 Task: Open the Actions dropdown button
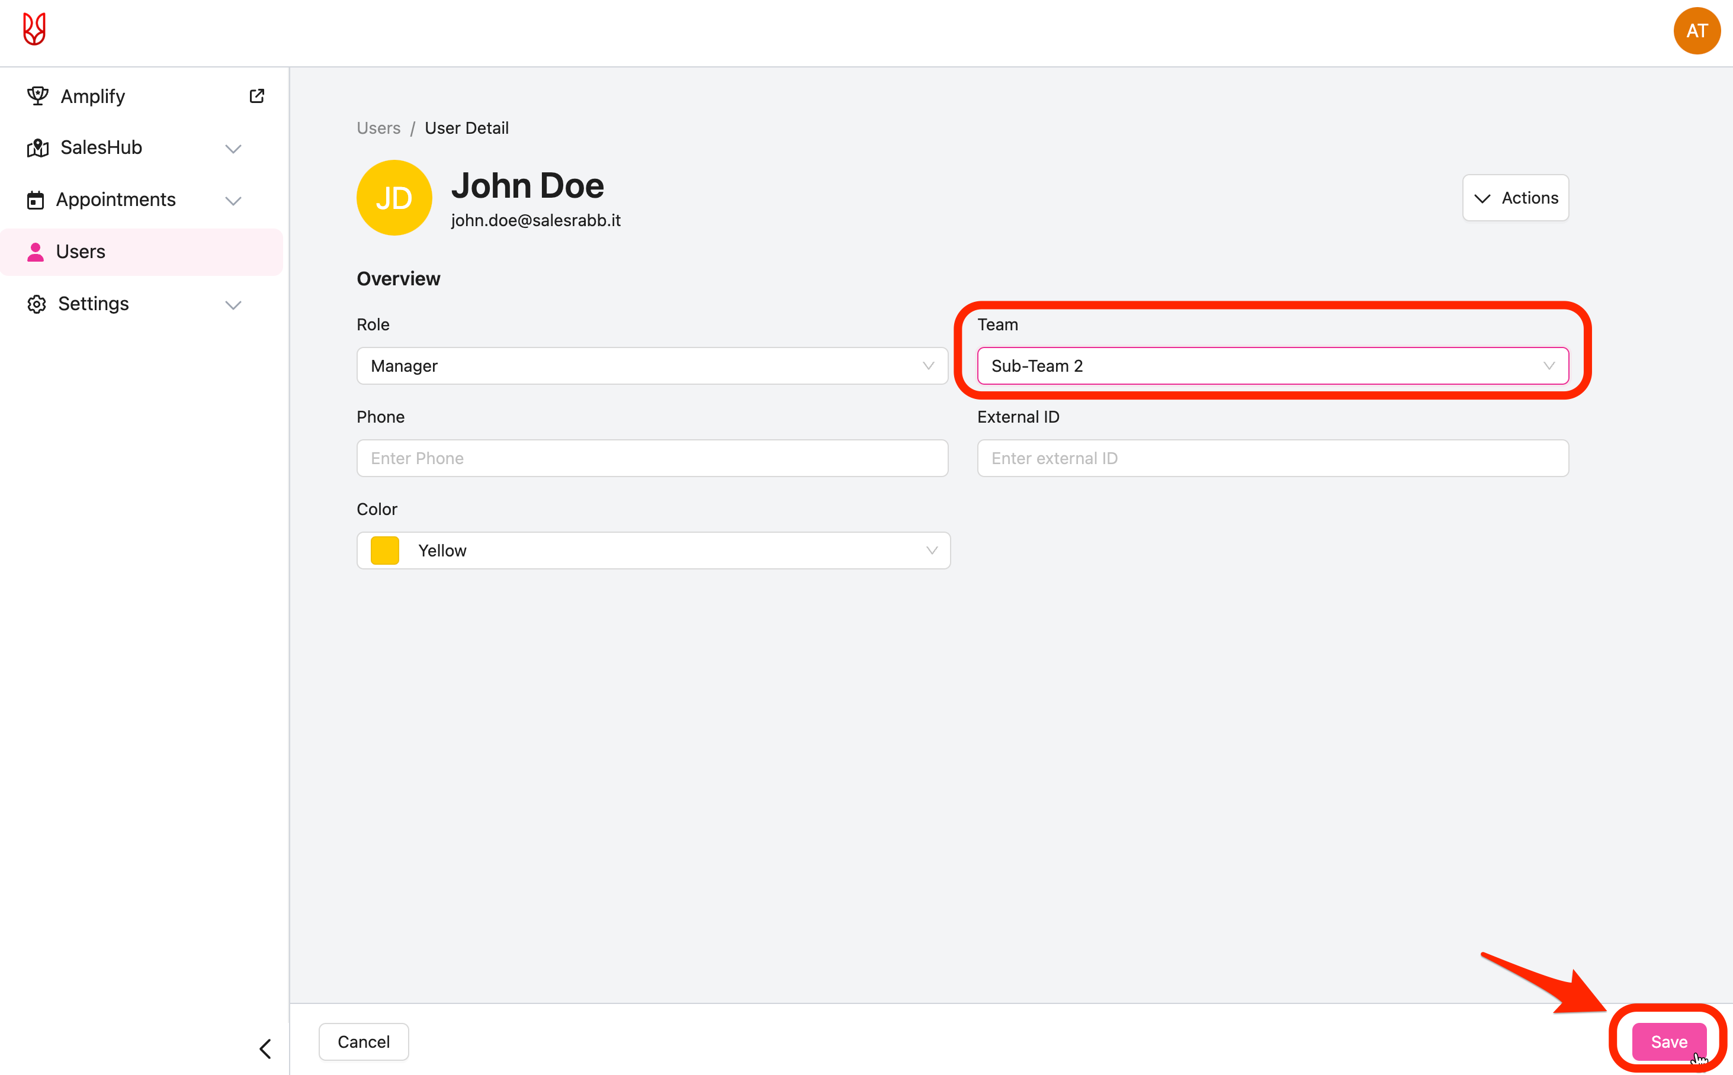[1515, 198]
